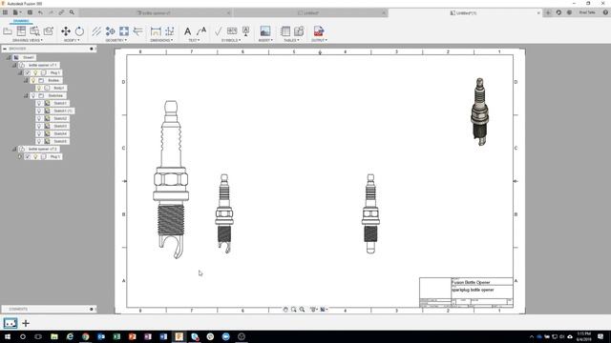Choose the Surface Texture symbol tool
The image size is (611, 343).
point(219,31)
